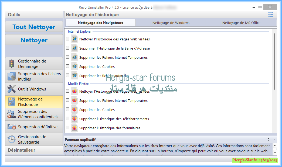282x167 pixels.
Task: Click the pin icon of Panneau explicatif
Action: click(x=269, y=140)
